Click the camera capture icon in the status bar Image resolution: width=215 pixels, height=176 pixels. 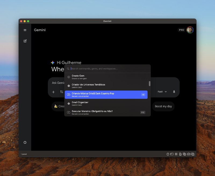point(189,154)
